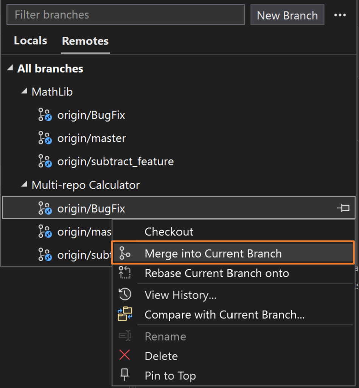Click the red Delete X icon
The width and height of the screenshot is (359, 388).
[x=124, y=355]
